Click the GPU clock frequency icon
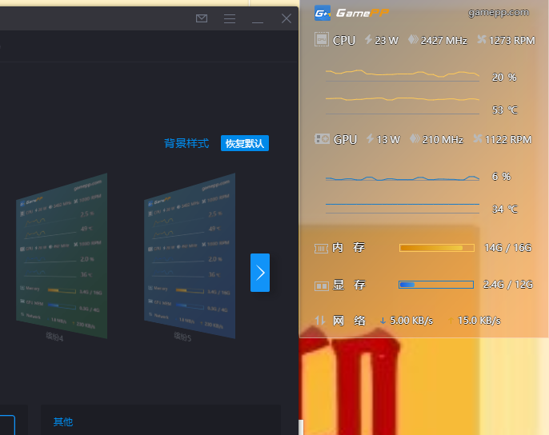Screen dimensions: 549x435 pyautogui.click(x=415, y=138)
